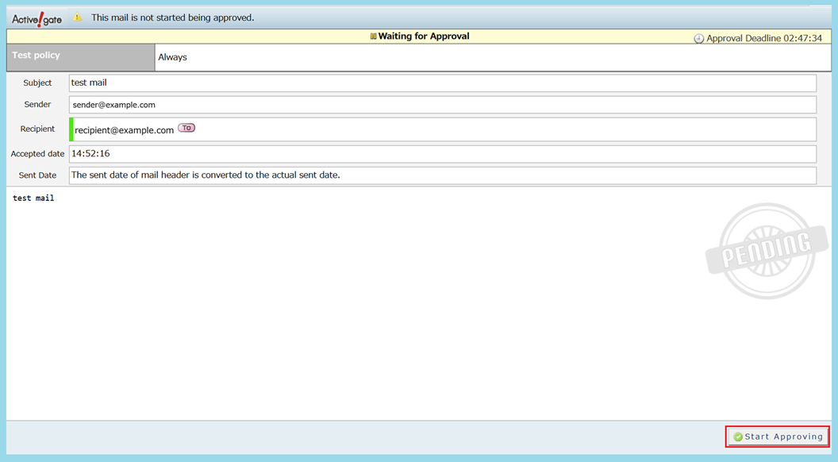Select the Subject field containing test mail
This screenshot has height=462, width=838.
point(443,83)
